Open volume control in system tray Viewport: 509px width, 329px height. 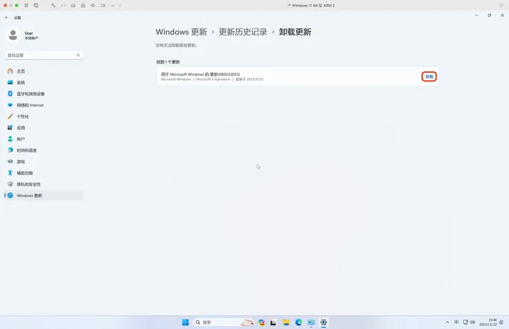pyautogui.click(x=472, y=322)
